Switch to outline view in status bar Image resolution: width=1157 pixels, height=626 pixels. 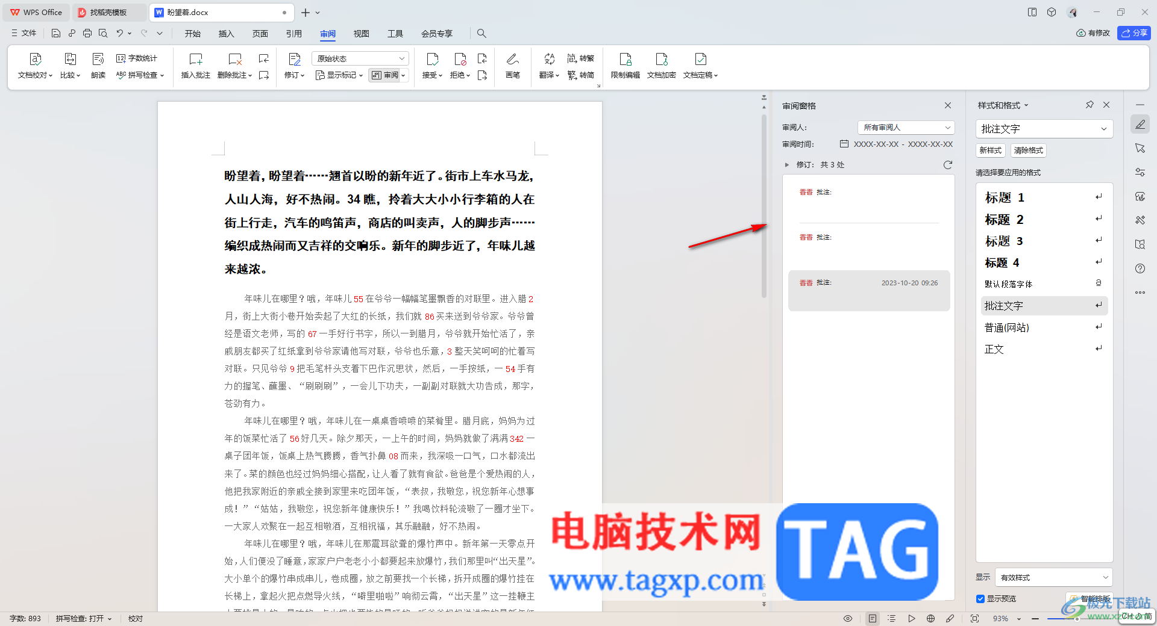[892, 618]
